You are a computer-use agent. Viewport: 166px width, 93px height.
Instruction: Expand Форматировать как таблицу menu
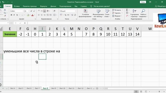[x=98, y=13]
